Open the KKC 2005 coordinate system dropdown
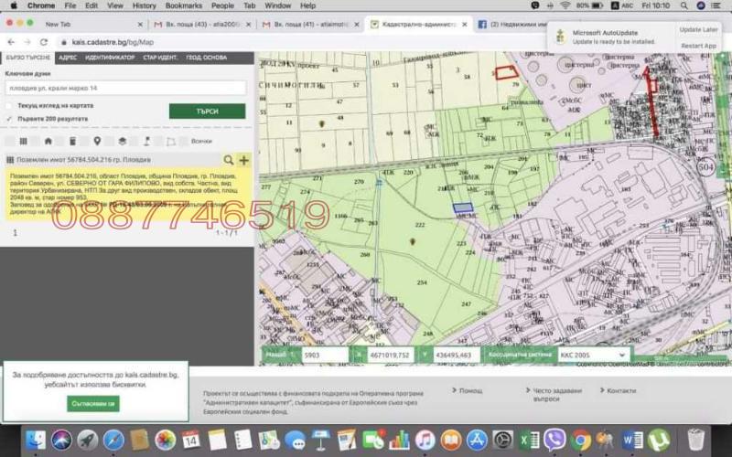Viewport: 732px width, 457px height. 595,355
